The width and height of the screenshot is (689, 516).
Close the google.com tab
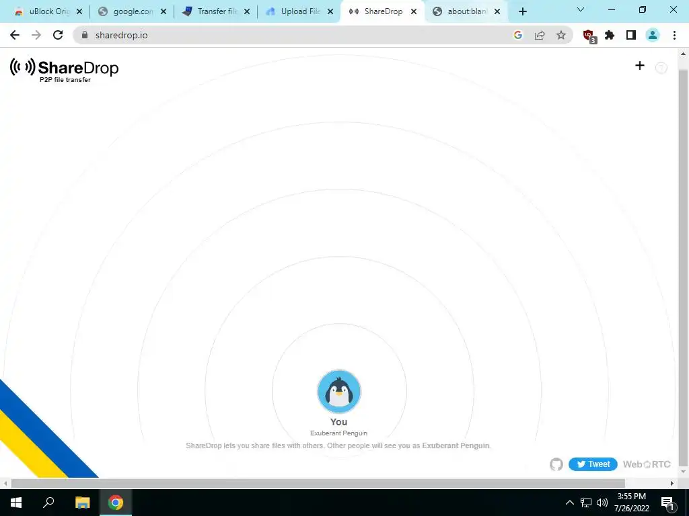click(x=164, y=12)
